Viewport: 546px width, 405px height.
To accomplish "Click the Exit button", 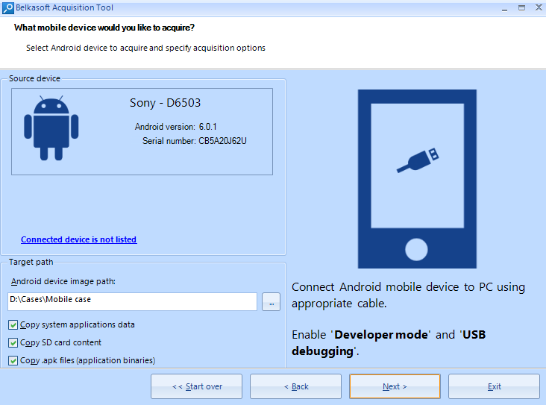I will 494,386.
